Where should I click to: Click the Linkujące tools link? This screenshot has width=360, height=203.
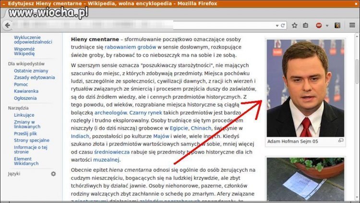pos(24,115)
